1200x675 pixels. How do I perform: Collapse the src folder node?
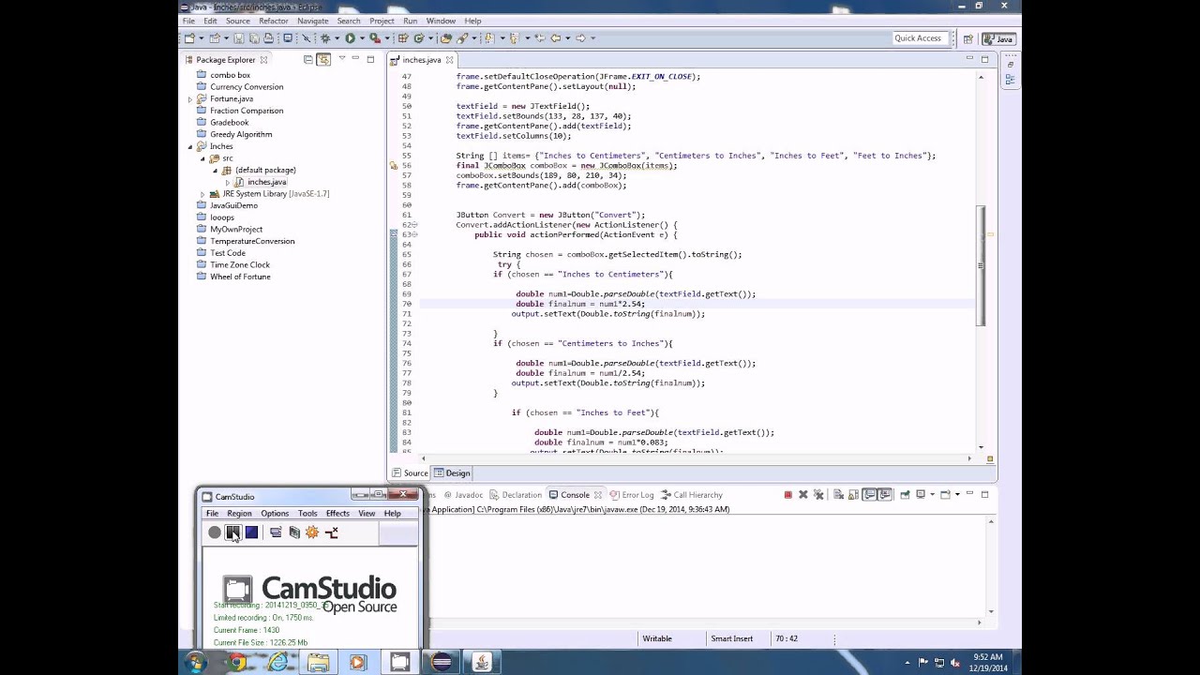202,158
